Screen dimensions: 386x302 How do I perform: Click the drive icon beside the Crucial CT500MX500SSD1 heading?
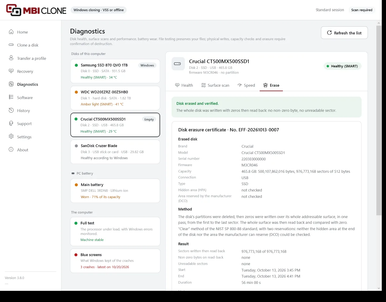tap(178, 64)
